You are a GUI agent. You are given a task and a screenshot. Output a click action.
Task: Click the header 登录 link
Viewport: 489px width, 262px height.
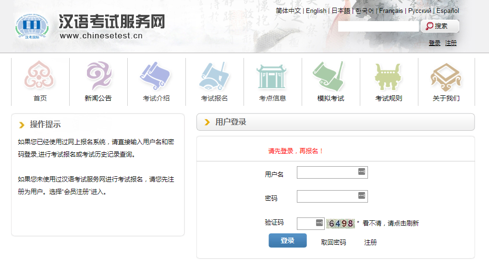(x=434, y=43)
